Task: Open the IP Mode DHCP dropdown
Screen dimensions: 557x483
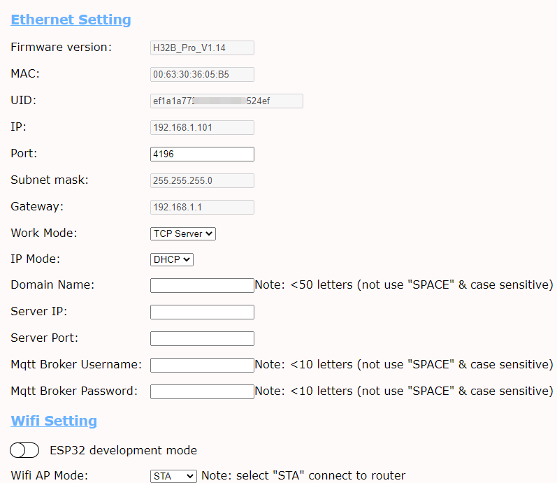Action: 172,259
